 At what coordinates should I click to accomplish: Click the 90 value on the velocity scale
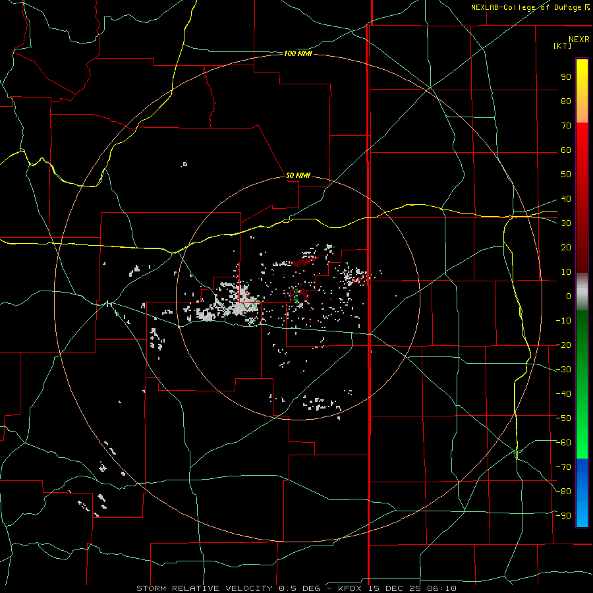pyautogui.click(x=566, y=77)
